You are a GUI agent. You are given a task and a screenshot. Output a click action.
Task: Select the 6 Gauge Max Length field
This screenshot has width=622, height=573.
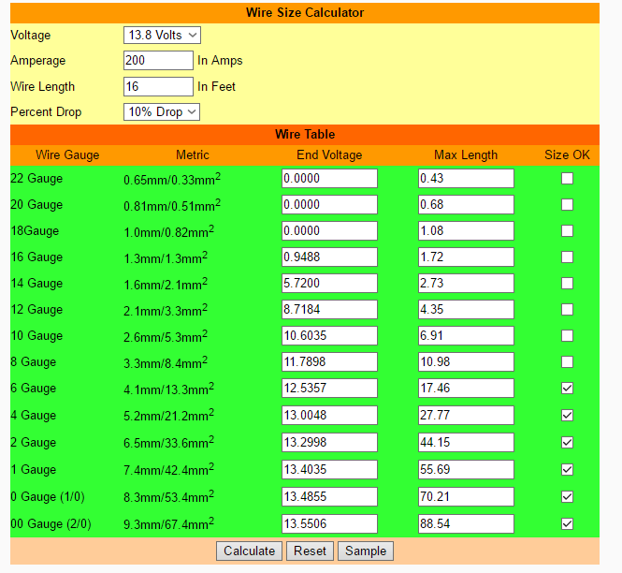coord(466,388)
